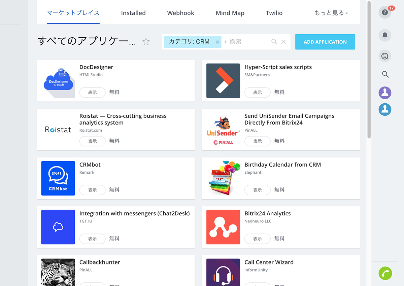This screenshot has width=404, height=286.
Task: Open Hyper-Script sales scripts title
Action: point(278,67)
